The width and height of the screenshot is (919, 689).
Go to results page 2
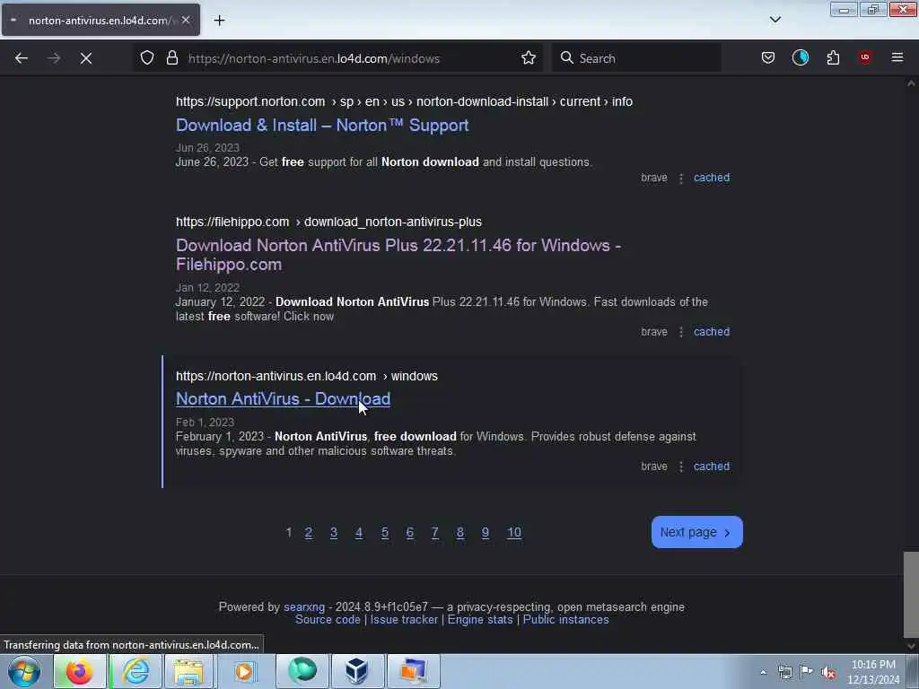(309, 533)
